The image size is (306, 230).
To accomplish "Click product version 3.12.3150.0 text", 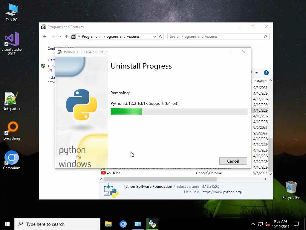I will click(x=211, y=186).
